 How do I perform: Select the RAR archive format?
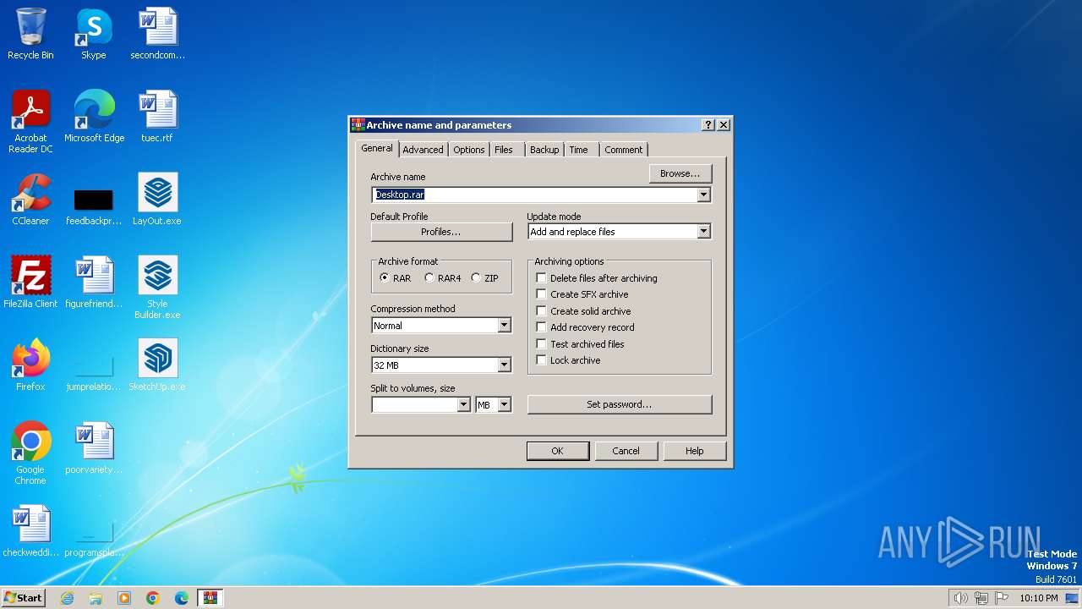tap(396, 278)
